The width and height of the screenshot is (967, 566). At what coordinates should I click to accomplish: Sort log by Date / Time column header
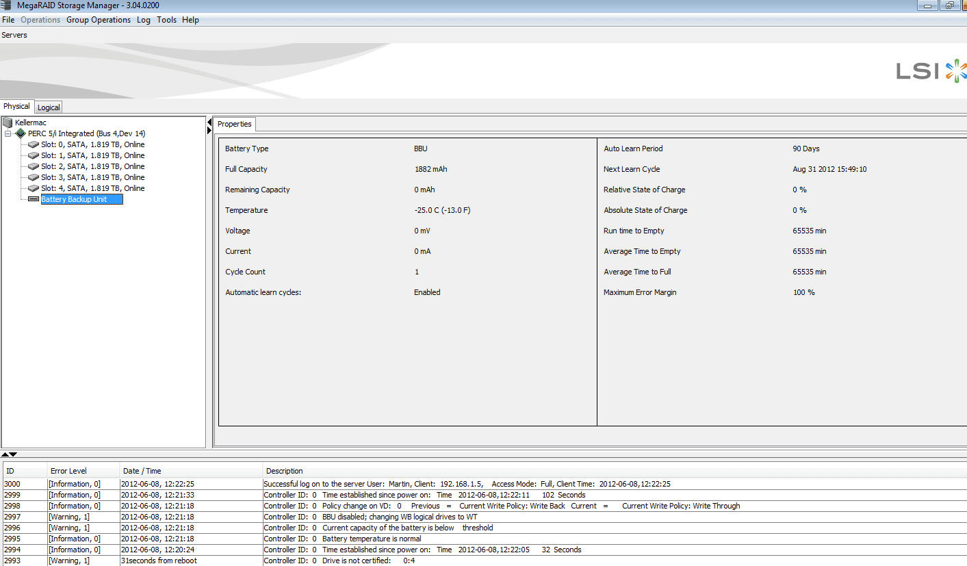point(192,471)
